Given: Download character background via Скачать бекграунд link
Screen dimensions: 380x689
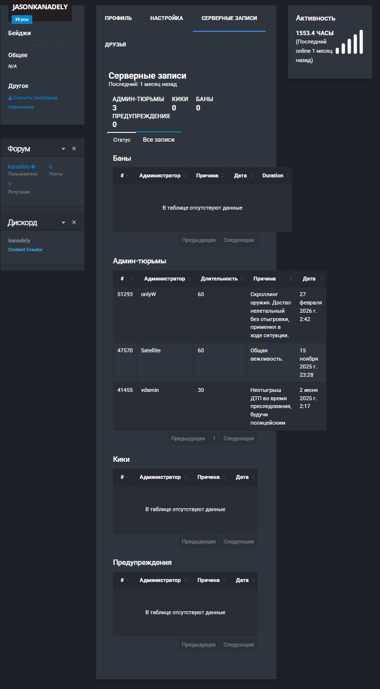Looking at the screenshot, I should (33, 102).
